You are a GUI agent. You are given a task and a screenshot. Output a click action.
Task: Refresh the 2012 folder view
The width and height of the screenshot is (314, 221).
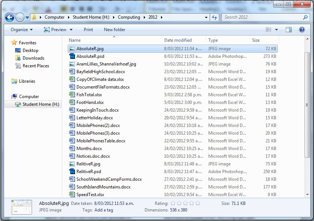pos(214,18)
